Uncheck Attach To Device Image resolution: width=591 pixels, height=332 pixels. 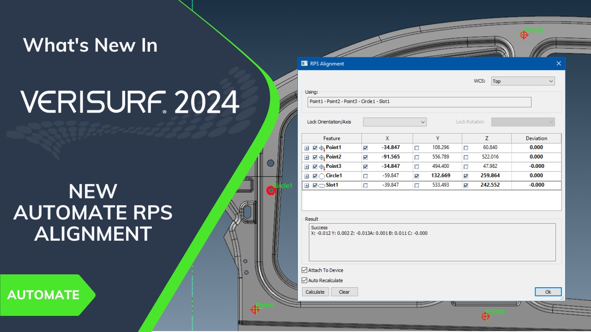(304, 270)
